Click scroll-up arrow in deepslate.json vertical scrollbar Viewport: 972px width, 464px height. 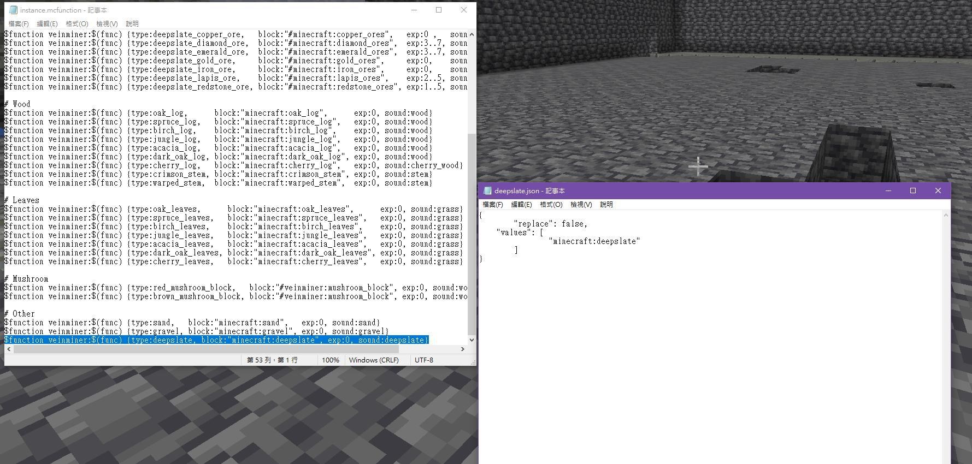[946, 215]
